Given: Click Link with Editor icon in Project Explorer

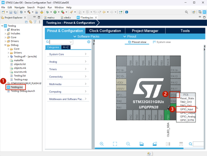Looking at the screenshot, I should click(x=31, y=22).
